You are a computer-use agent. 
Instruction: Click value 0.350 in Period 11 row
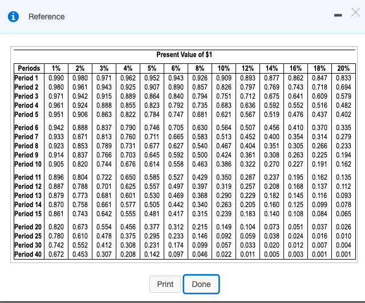(224, 177)
